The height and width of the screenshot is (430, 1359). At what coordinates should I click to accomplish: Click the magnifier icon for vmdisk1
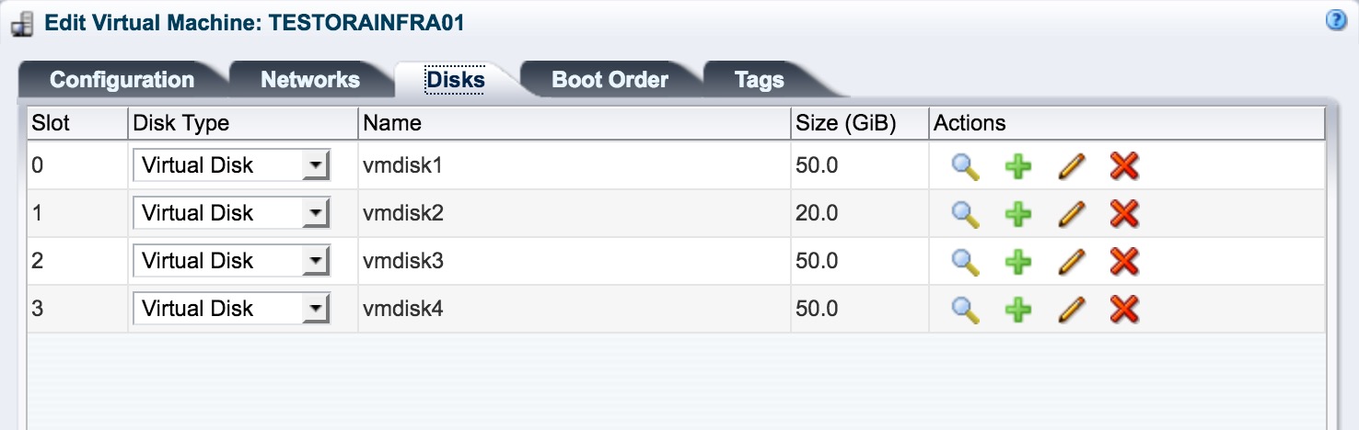(x=965, y=166)
